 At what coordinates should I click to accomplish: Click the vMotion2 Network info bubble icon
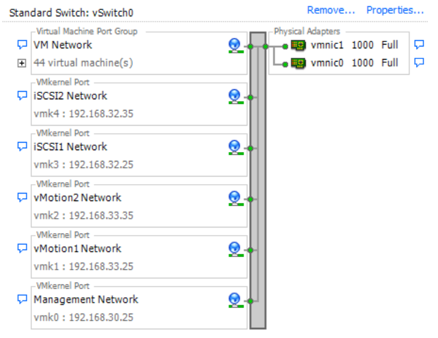[22, 197]
